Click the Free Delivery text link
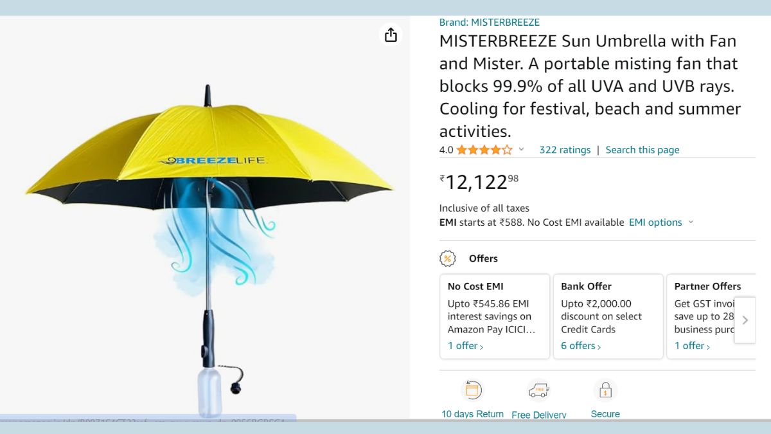This screenshot has width=771, height=434. point(539,415)
